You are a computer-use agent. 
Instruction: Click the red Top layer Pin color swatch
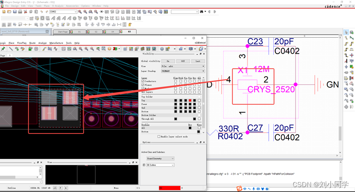(x=190, y=100)
